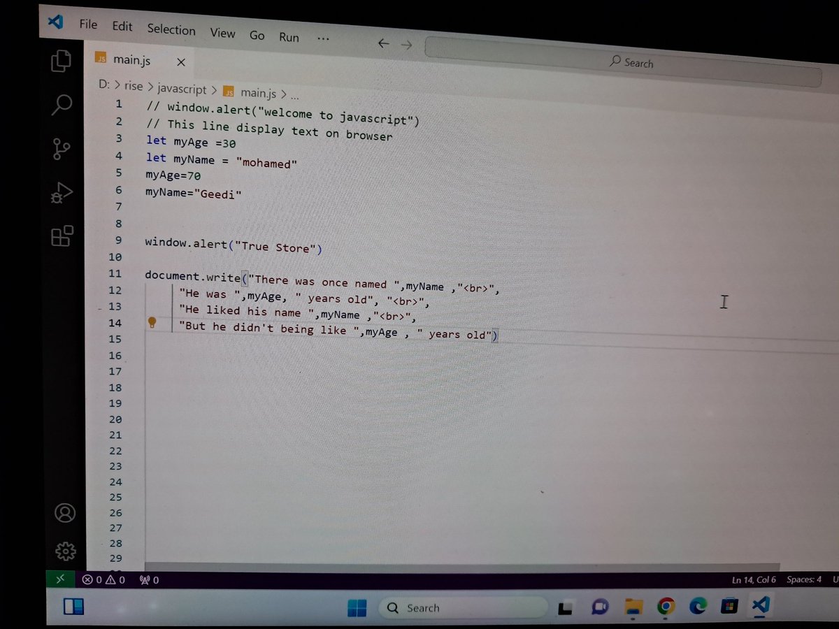Click the 'myName="Geedi"' code line
839x629 pixels.
(193, 192)
